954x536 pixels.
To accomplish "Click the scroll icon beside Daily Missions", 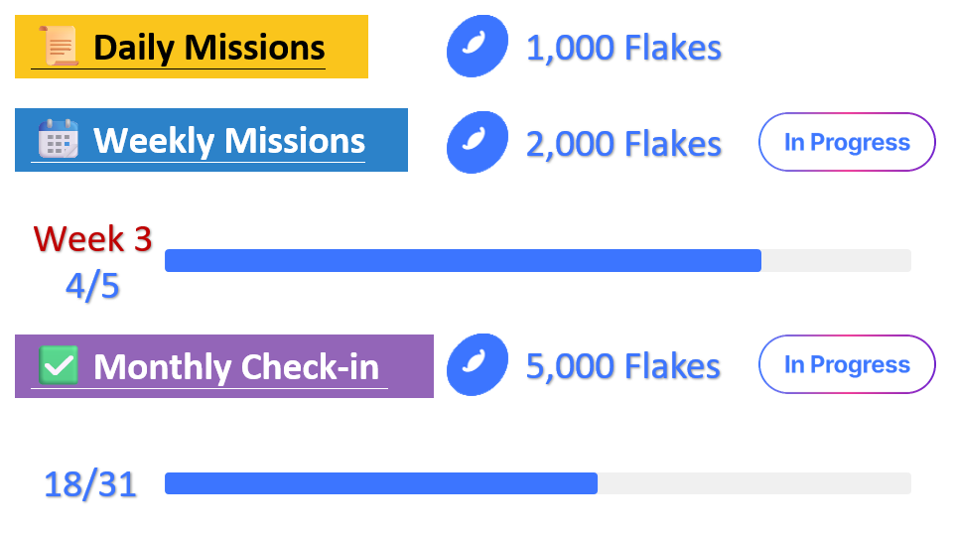I will (58, 47).
